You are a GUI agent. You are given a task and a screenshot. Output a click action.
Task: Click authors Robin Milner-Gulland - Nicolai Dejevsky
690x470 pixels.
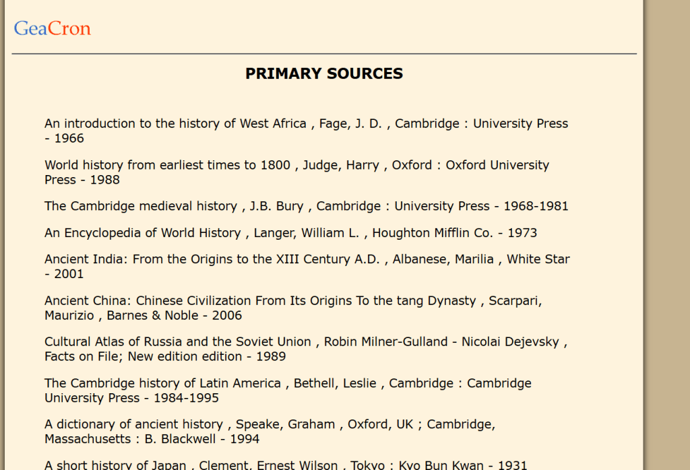coord(441,342)
